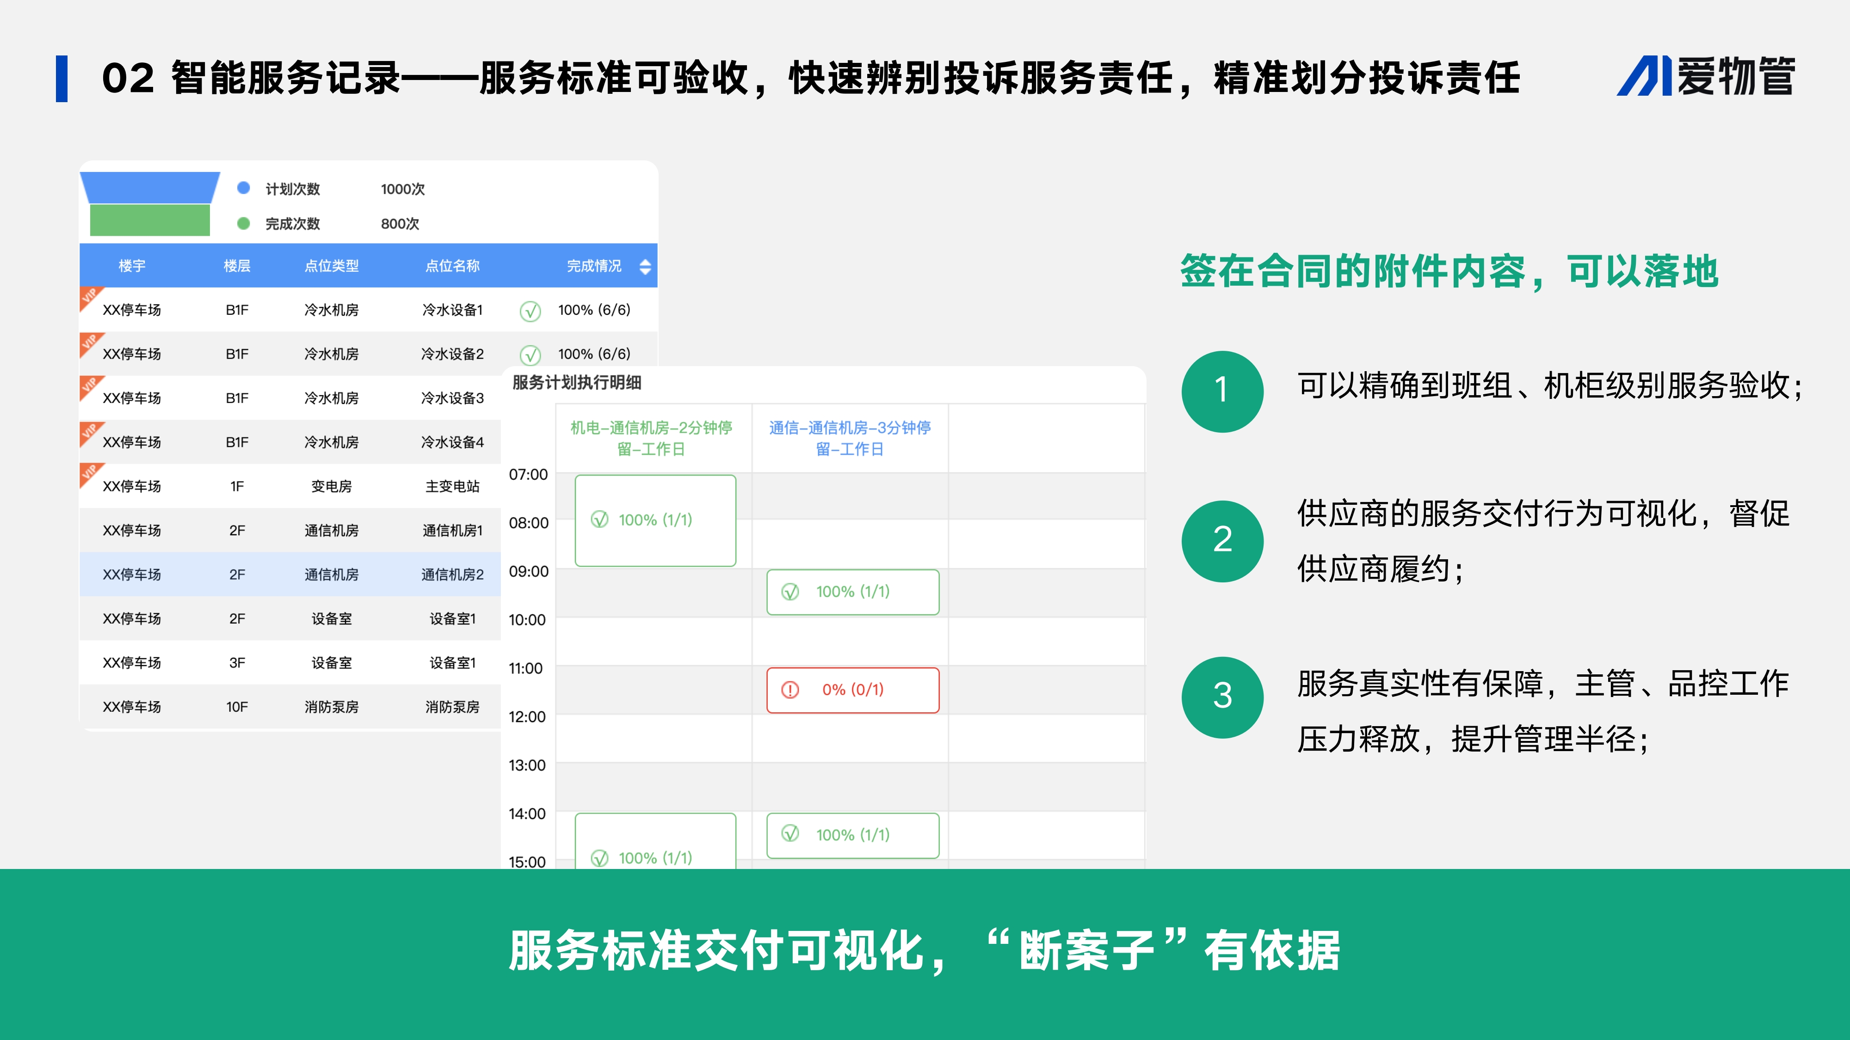The height and width of the screenshot is (1040, 1850).
Task: Select the 冷水设备4 cell
Action: tap(452, 442)
